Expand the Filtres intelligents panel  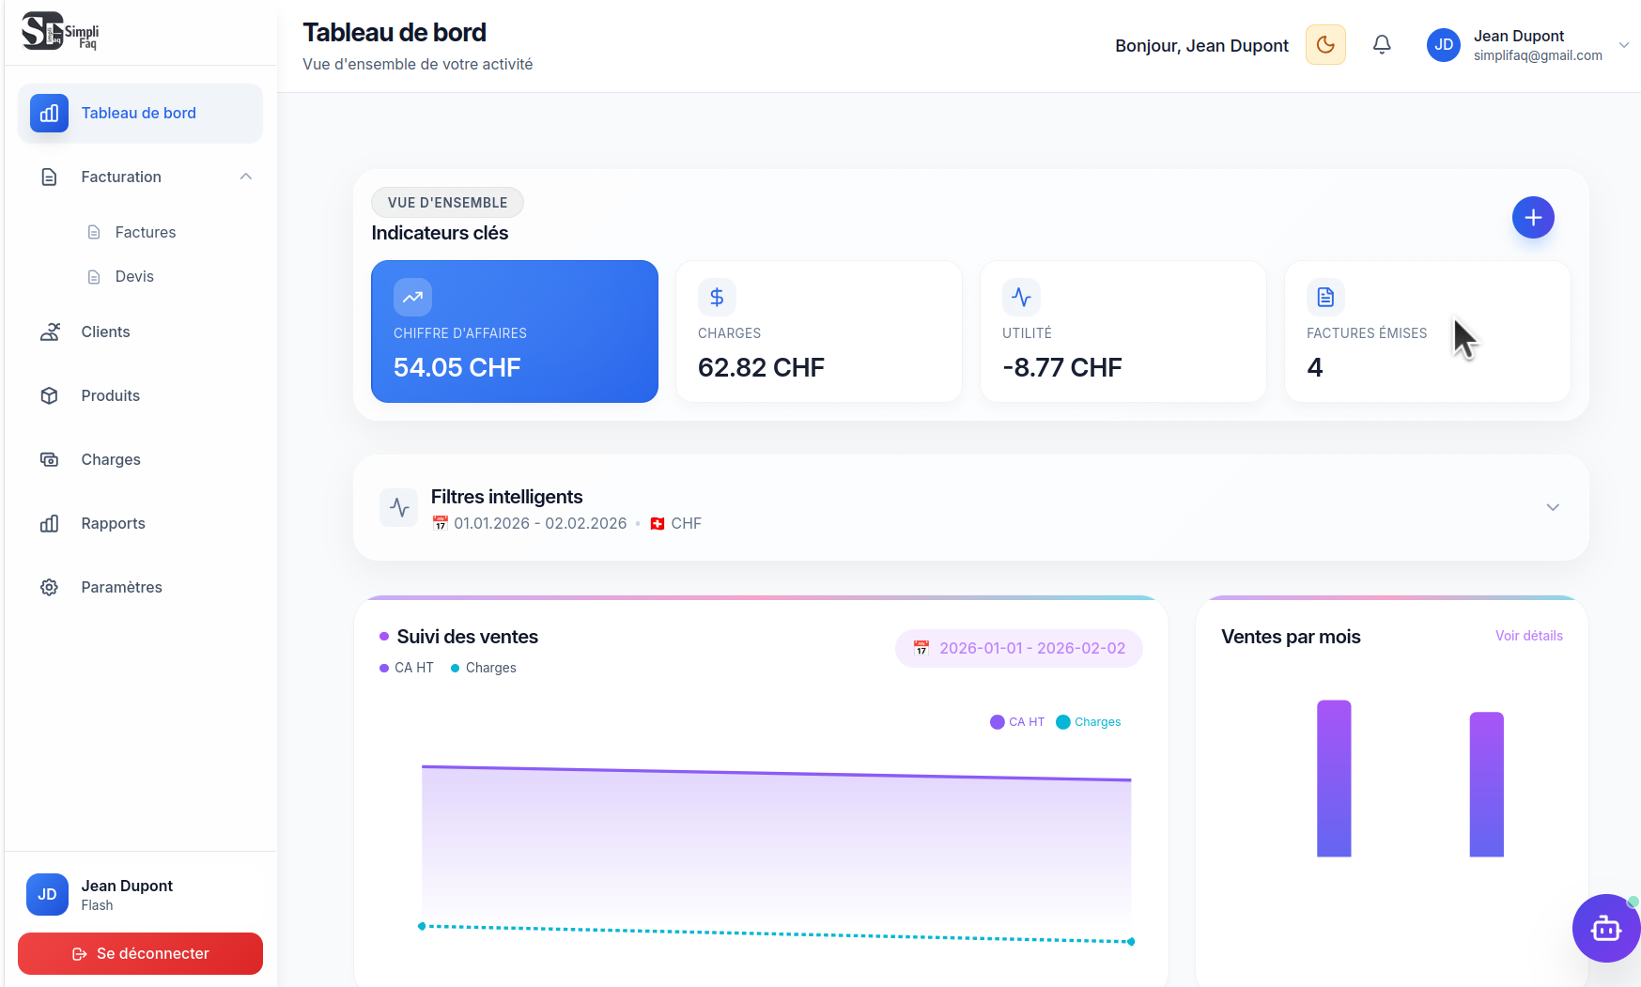pos(1553,507)
